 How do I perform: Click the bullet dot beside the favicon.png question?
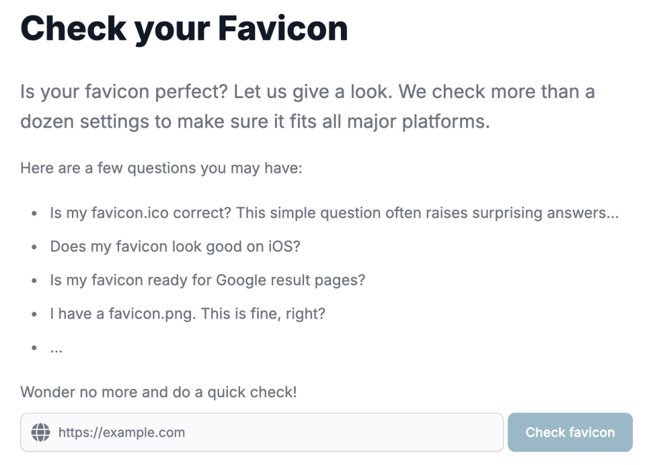click(34, 314)
